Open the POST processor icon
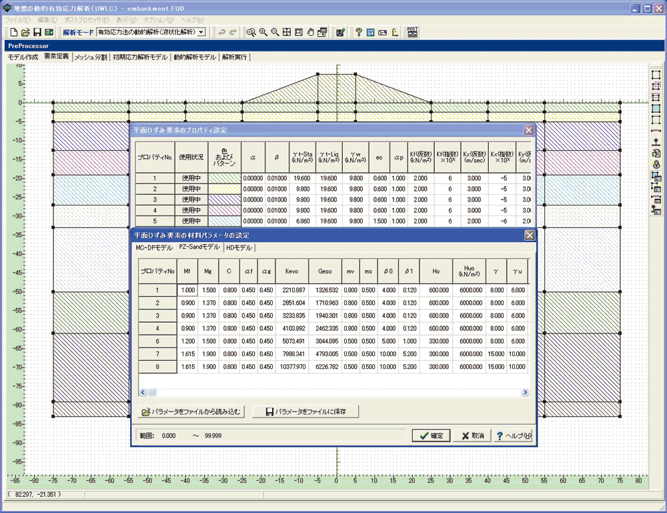667x513 pixels. (x=413, y=31)
